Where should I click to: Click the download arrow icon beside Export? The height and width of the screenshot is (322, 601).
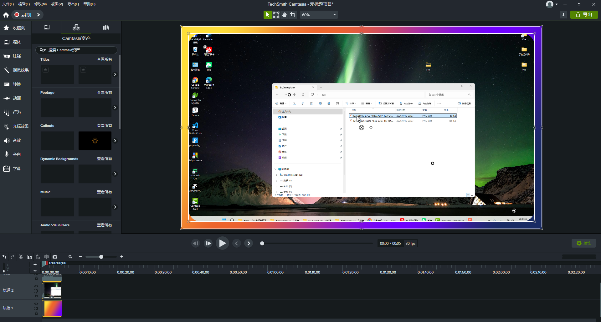click(x=563, y=15)
